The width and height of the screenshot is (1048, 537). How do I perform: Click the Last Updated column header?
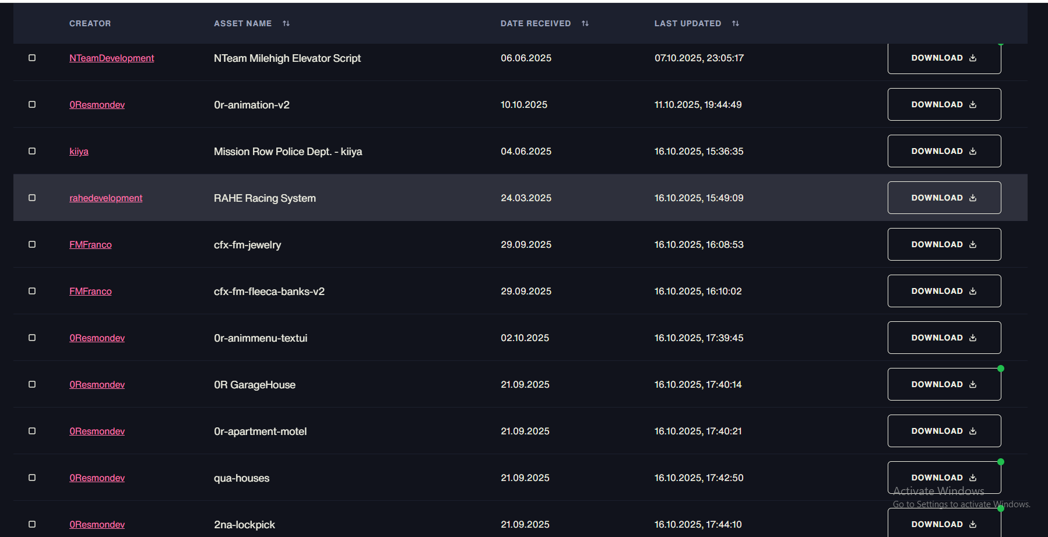point(688,23)
